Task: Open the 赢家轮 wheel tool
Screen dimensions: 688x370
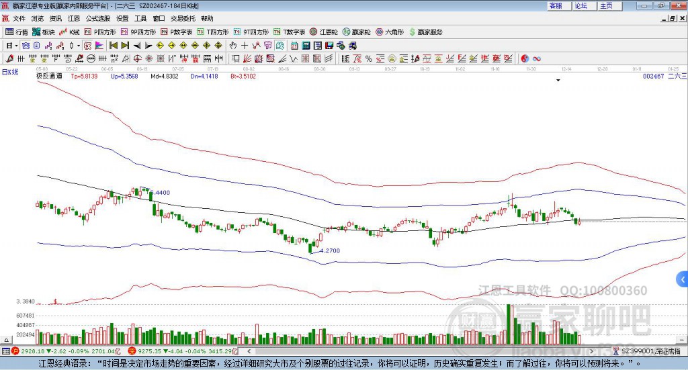Action: [x=356, y=32]
